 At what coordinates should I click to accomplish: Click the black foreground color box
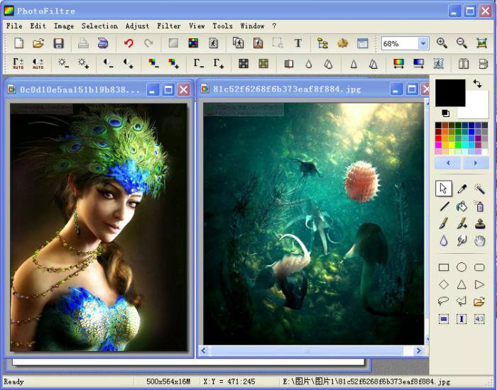coord(450,93)
